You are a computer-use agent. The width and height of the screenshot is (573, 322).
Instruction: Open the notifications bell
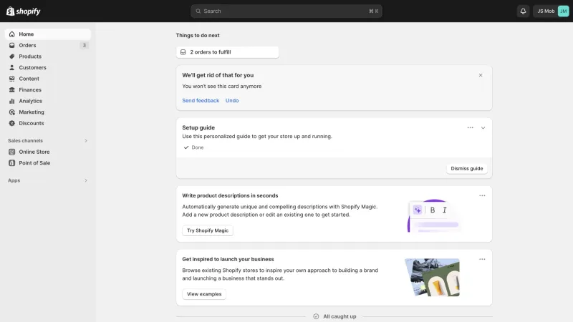[523, 11]
